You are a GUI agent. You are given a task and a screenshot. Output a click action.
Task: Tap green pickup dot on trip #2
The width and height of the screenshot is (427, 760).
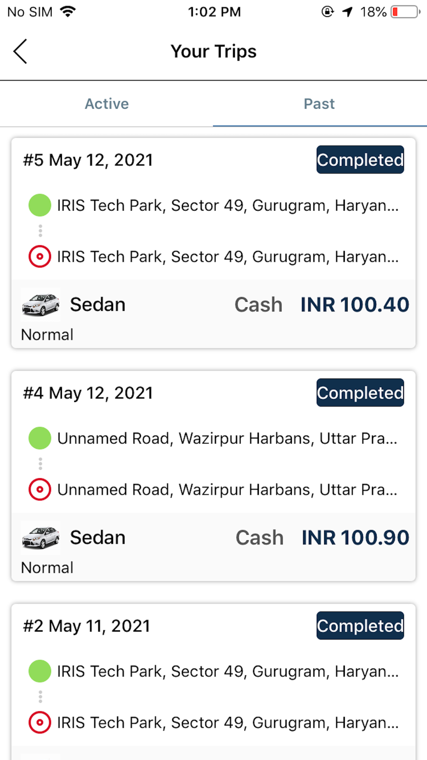click(40, 671)
